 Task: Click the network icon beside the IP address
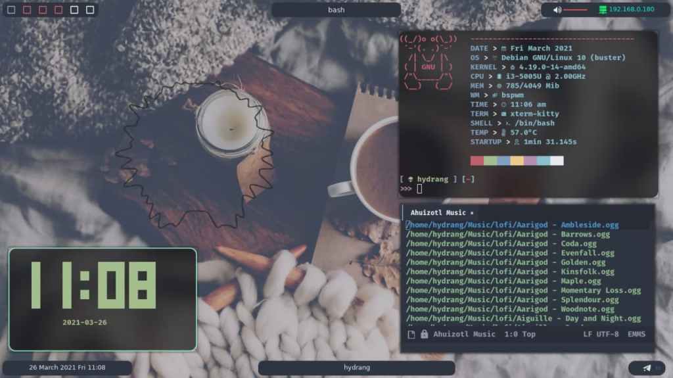click(x=602, y=10)
